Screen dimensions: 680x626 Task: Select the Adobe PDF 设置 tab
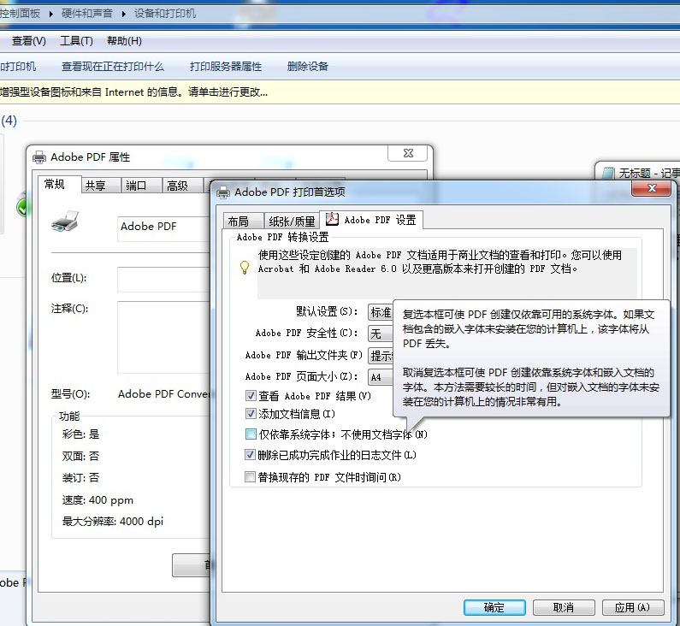[x=371, y=220]
